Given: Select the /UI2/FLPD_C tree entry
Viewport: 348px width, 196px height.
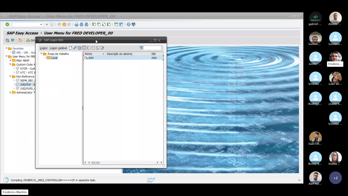Looking at the screenshot, I should [x=27, y=88].
